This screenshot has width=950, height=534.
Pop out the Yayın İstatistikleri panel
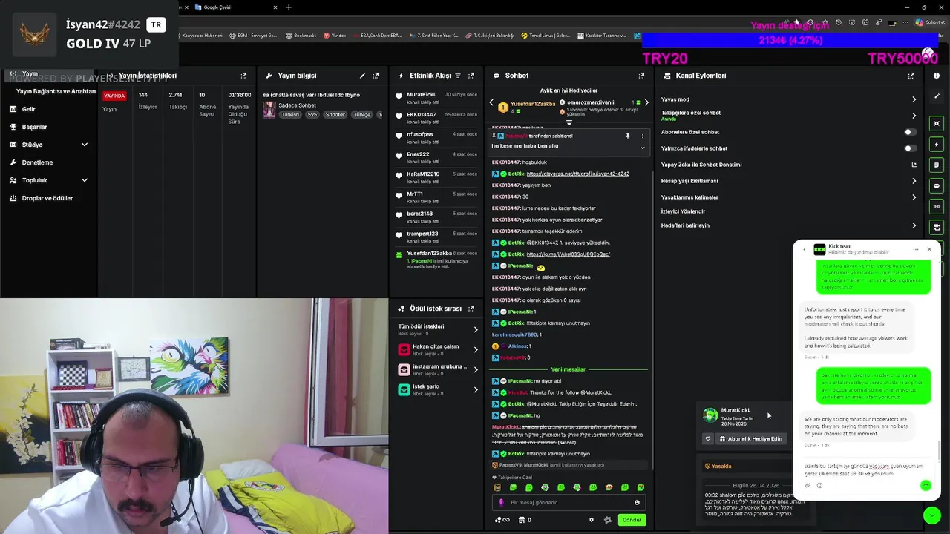click(243, 76)
